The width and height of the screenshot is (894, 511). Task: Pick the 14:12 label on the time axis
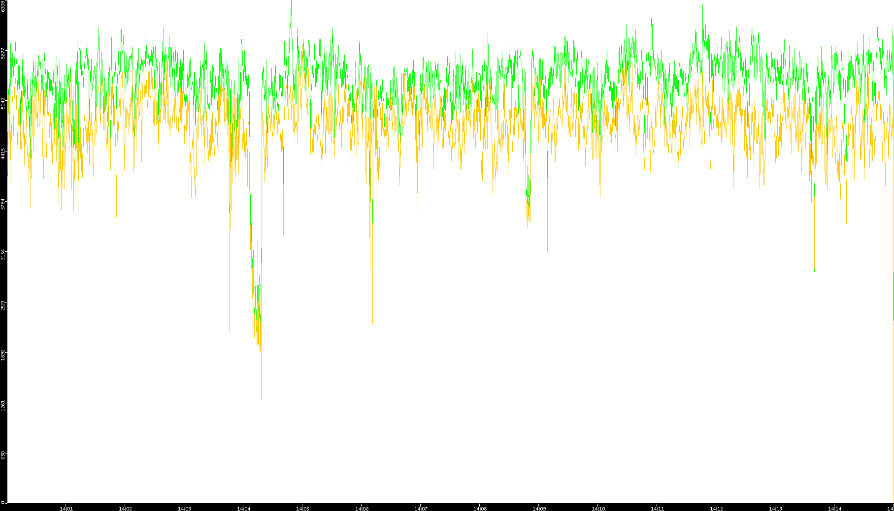716,509
